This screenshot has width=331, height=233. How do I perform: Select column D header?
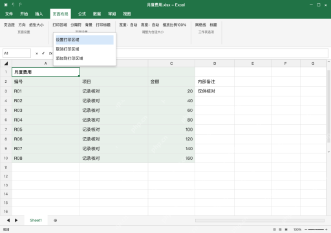(215, 63)
